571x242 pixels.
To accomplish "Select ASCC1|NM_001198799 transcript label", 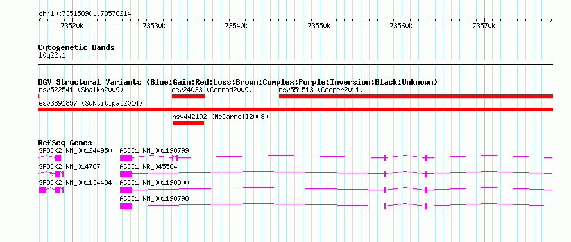I will tap(155, 150).
